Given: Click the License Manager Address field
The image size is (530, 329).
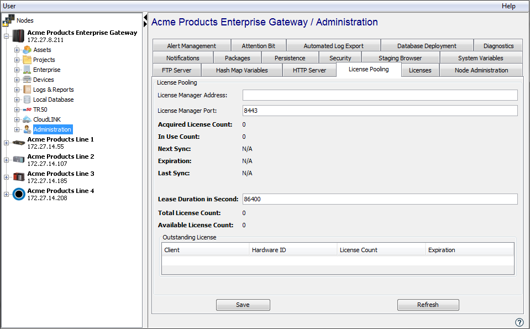Looking at the screenshot, I should pyautogui.click(x=380, y=95).
